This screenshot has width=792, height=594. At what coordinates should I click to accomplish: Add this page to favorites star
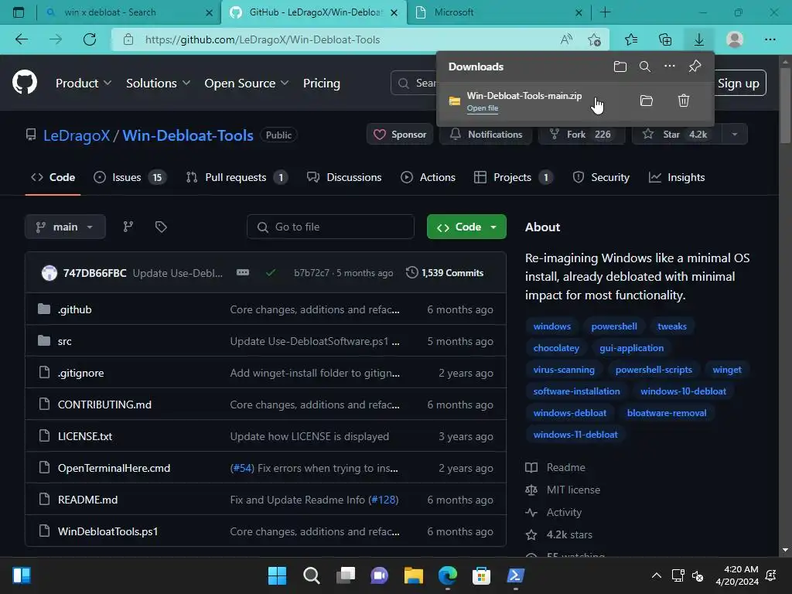(595, 39)
